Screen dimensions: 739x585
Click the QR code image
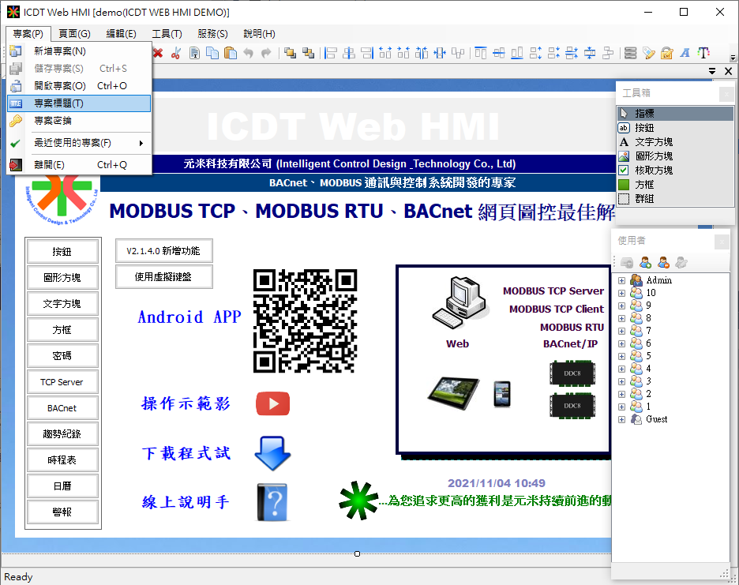point(305,321)
